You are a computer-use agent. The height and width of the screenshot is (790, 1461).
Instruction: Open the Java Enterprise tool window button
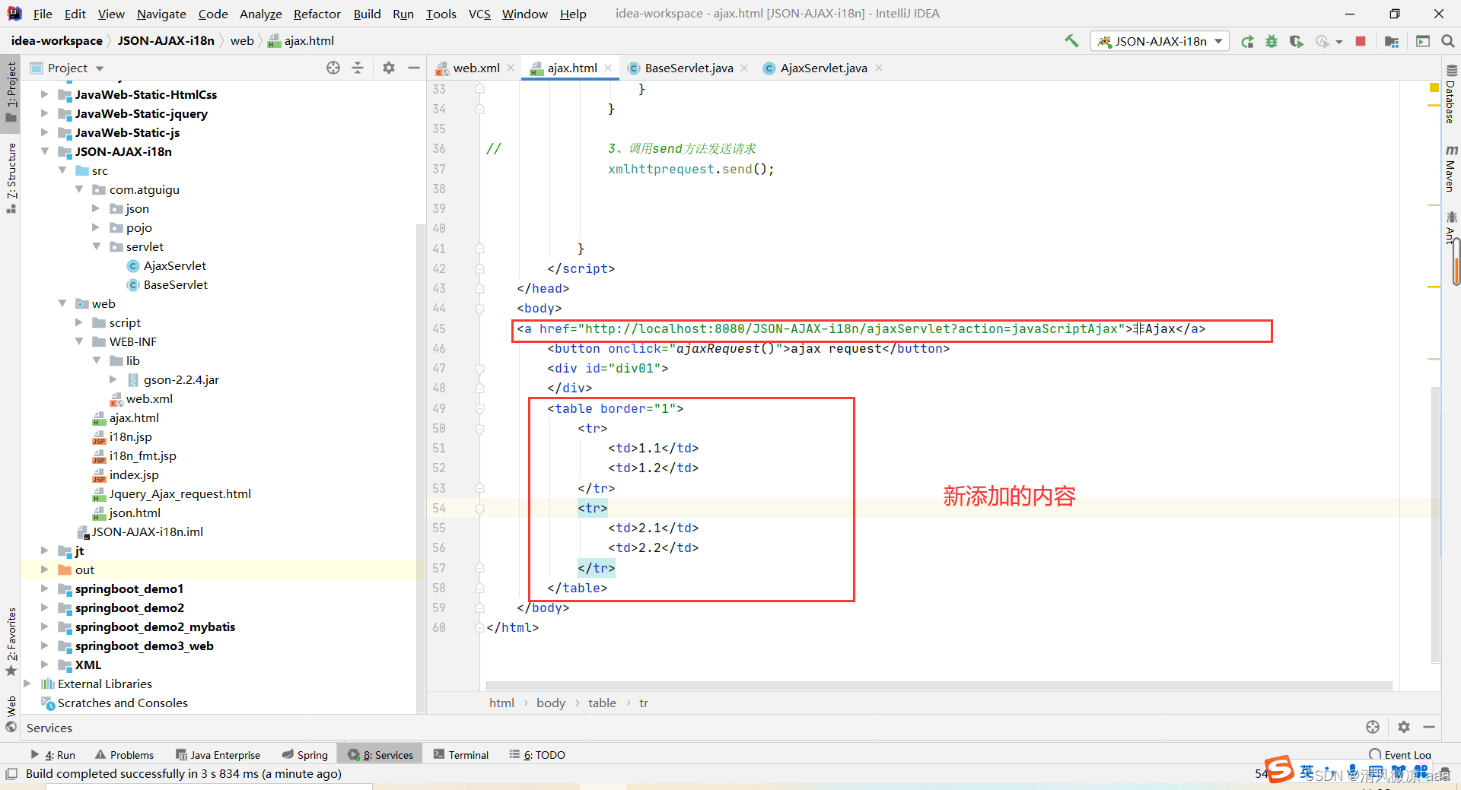click(218, 754)
